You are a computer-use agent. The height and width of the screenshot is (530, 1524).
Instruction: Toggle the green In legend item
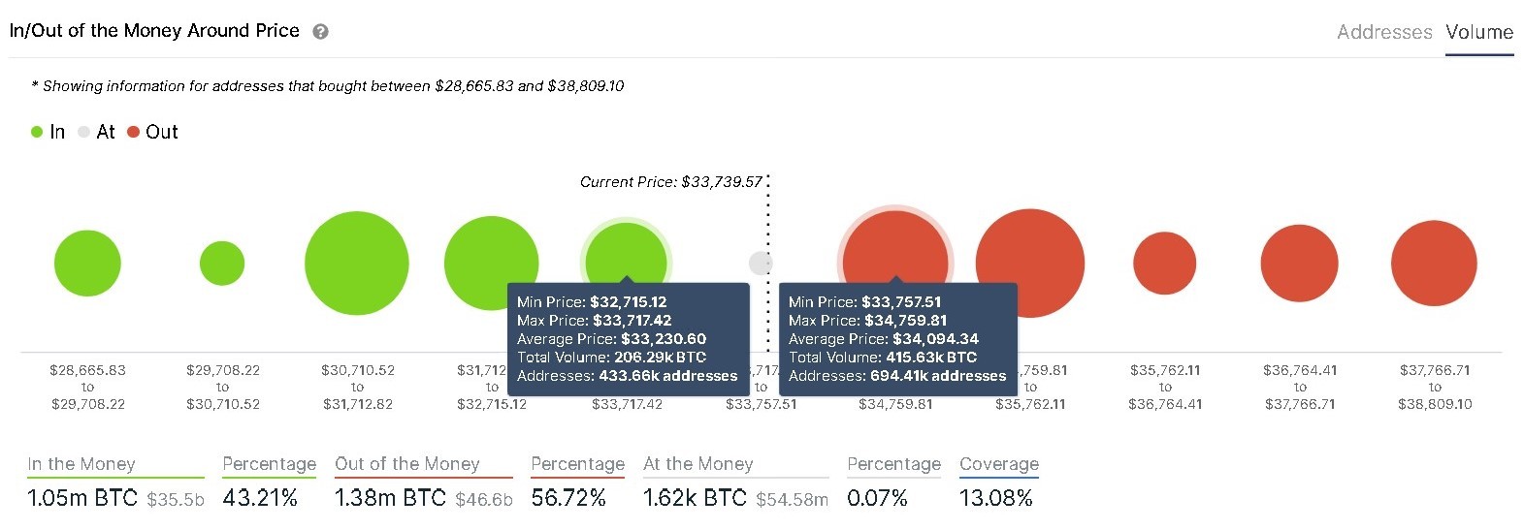tap(48, 132)
